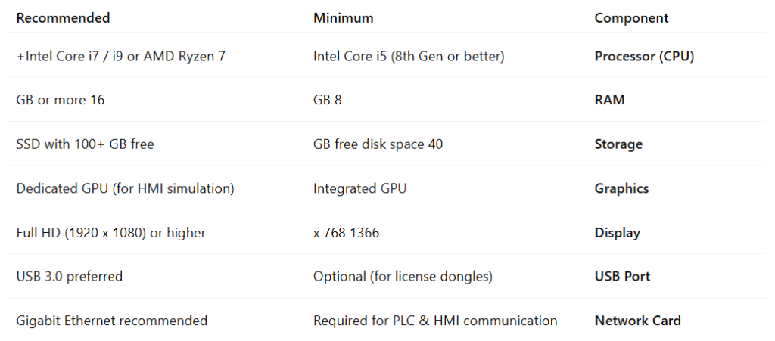Click the Intel Core i5 minimum cell
The width and height of the screenshot is (775, 341).
[409, 56]
